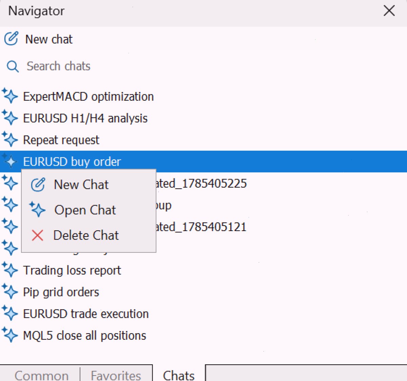Open the EURUSD trade execution chat
This screenshot has width=407, height=381.
click(86, 313)
